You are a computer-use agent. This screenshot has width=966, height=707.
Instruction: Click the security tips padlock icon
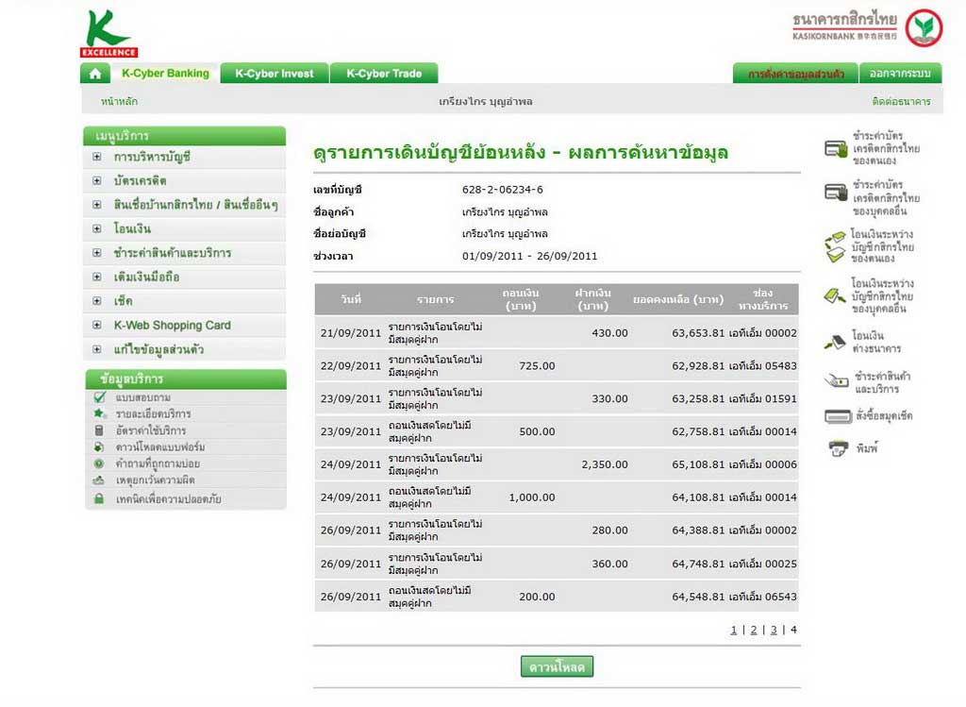99,498
